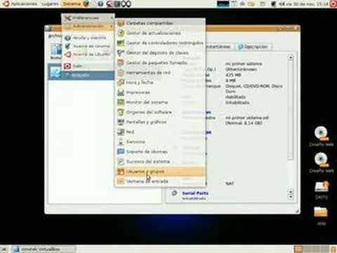Click the Sucesos del sistema icon
The width and height of the screenshot is (337, 253).
(x=121, y=162)
